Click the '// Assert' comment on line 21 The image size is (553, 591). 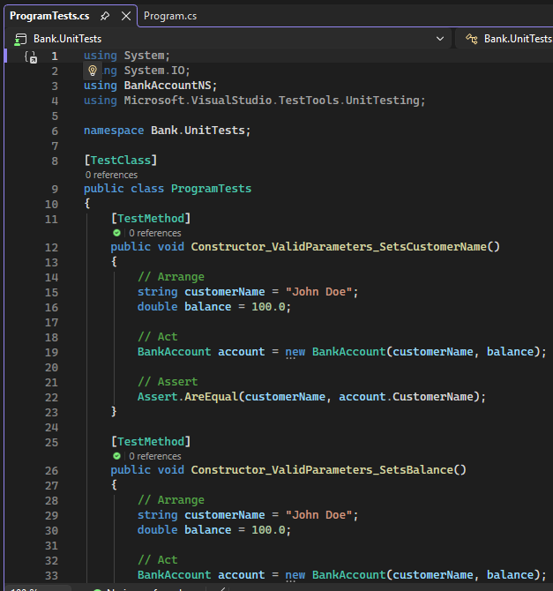(168, 381)
